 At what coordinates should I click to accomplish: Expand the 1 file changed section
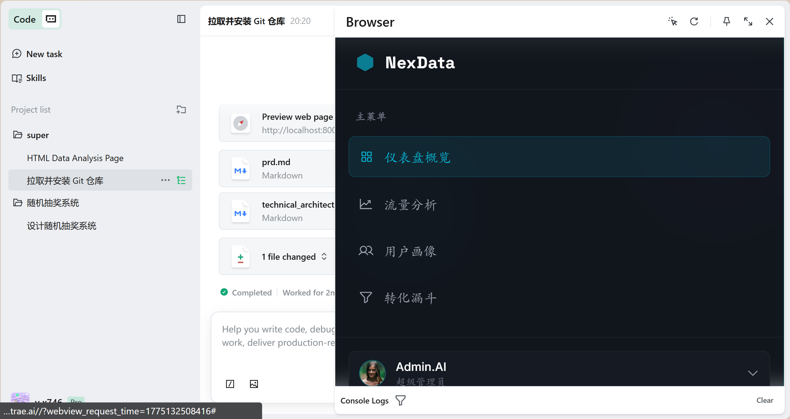click(324, 256)
